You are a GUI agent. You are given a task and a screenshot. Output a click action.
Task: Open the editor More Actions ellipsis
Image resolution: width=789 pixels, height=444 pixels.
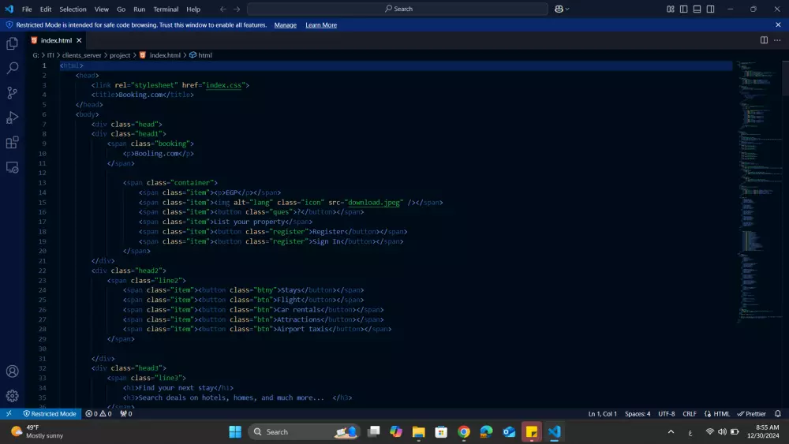tap(777, 40)
